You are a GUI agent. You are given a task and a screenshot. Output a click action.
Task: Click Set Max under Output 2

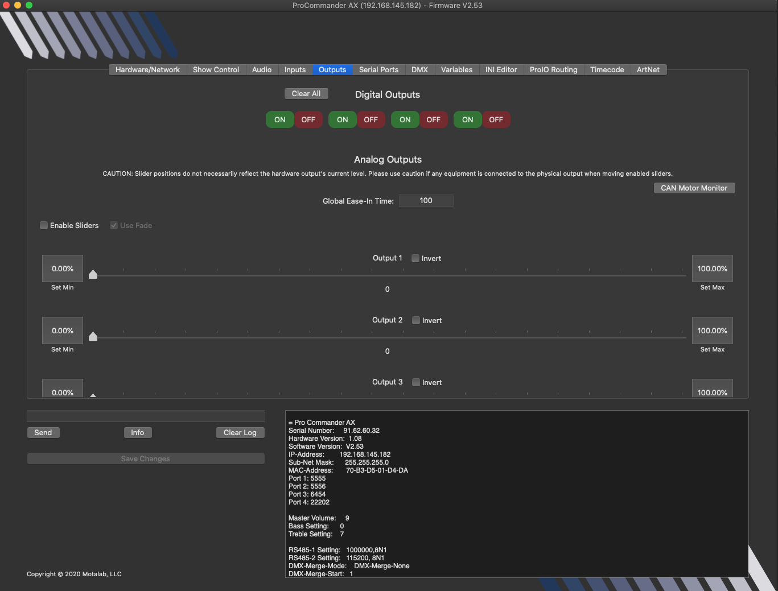[x=712, y=349]
